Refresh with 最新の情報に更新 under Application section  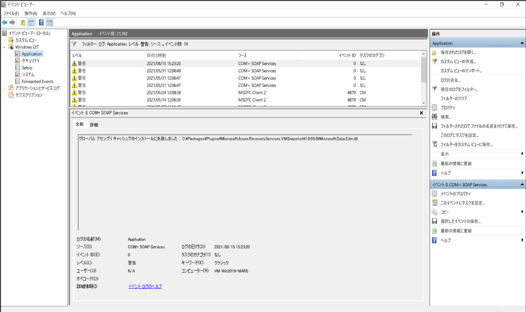(456, 164)
